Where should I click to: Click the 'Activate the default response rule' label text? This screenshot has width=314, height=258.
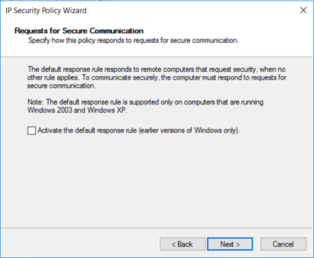point(87,130)
